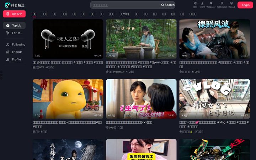Click the video title containing xxx

click(129, 122)
